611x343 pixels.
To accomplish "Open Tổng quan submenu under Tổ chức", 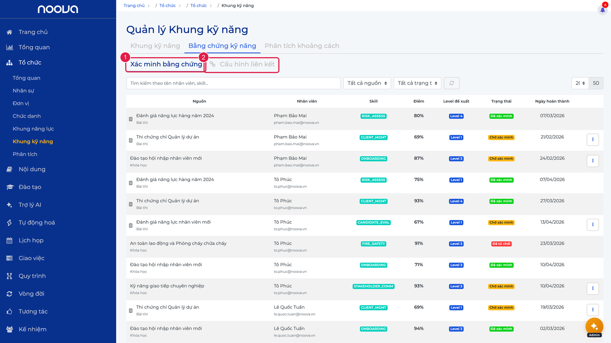I will click(26, 78).
